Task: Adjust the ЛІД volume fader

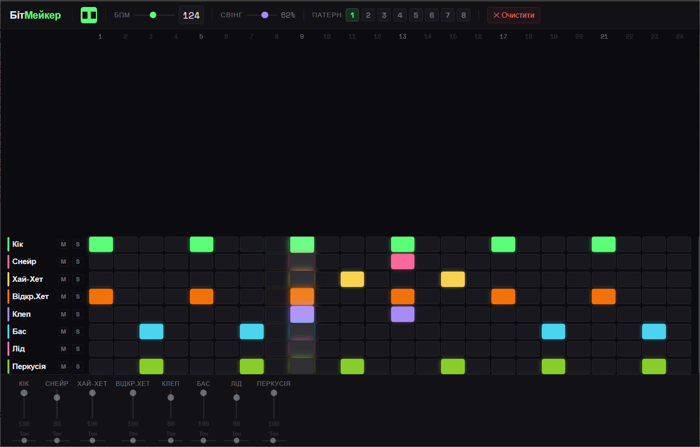Action: point(237,404)
